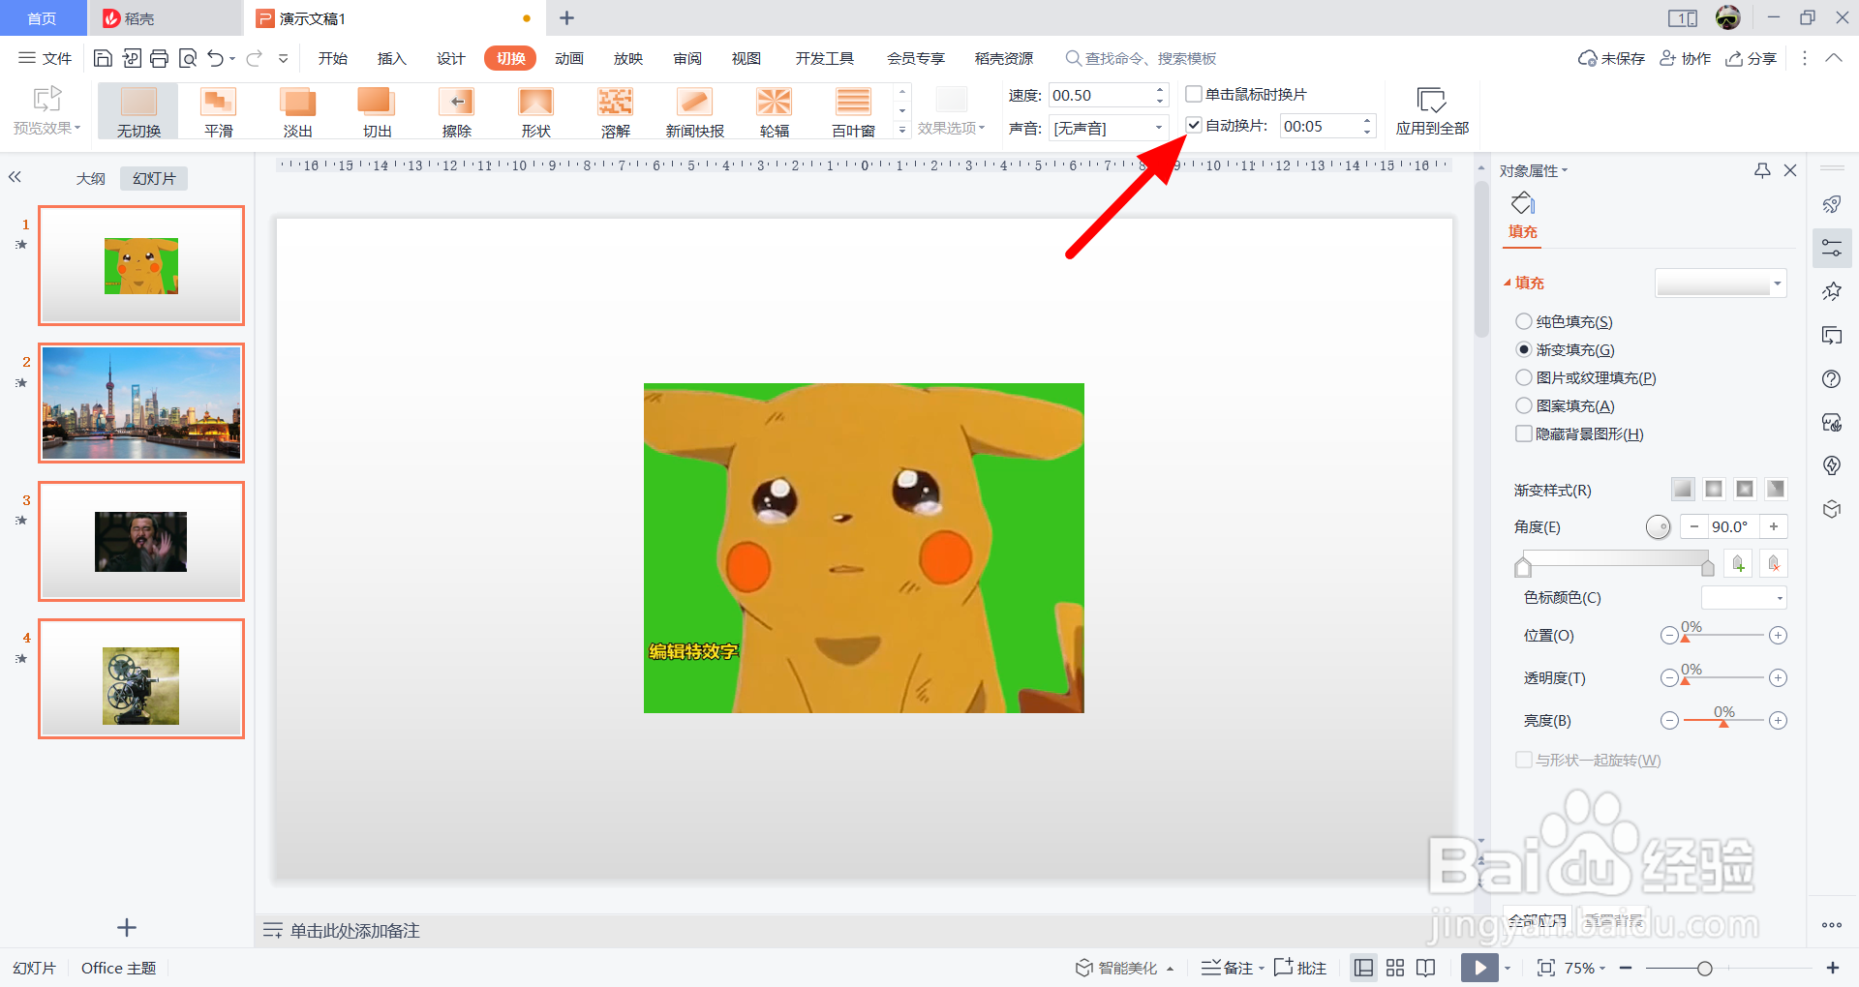Image resolution: width=1859 pixels, height=987 pixels.
Task: Switch to 大纲 panel tab
Action: [x=91, y=178]
